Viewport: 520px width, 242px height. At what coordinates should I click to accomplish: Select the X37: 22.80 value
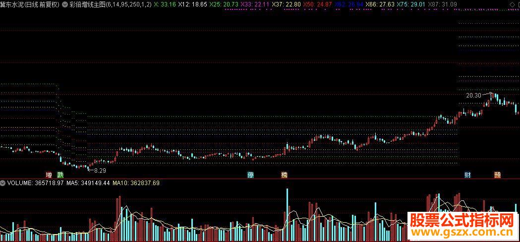point(286,4)
